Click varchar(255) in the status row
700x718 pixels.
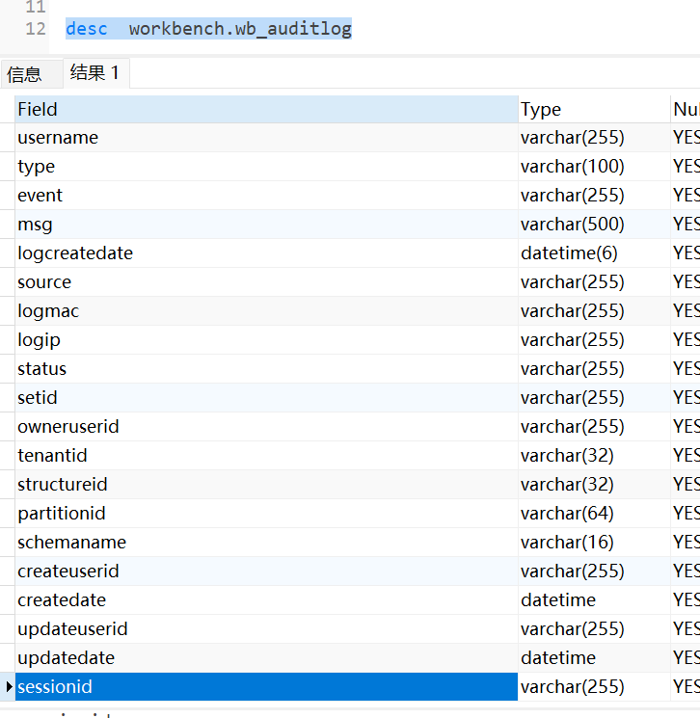click(572, 368)
